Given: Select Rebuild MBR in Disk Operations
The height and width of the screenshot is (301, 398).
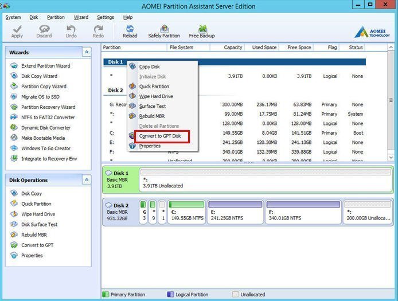Looking at the screenshot, I should [x=29, y=234].
